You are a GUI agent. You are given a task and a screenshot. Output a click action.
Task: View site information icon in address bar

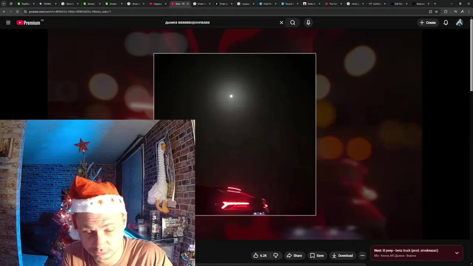click(25, 11)
